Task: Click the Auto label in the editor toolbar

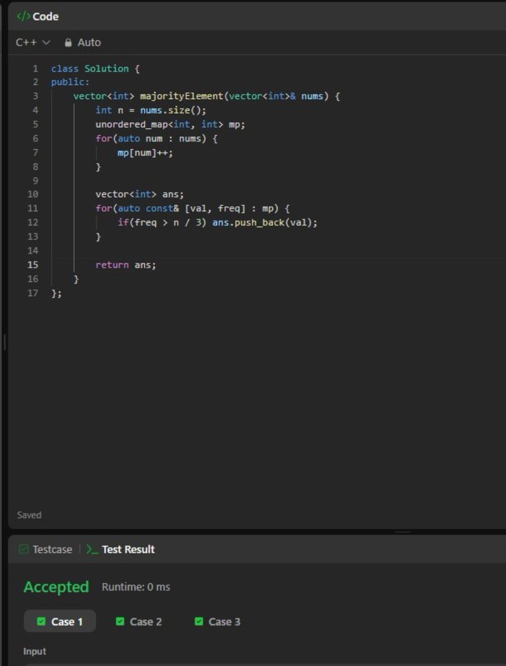Action: [89, 43]
